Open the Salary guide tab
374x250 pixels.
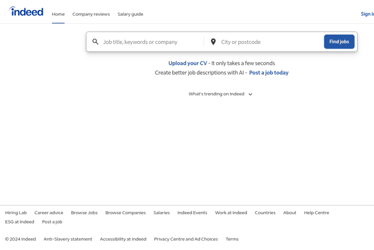[x=130, y=14]
